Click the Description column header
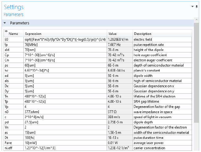The image size is (201, 152). [x=162, y=34]
